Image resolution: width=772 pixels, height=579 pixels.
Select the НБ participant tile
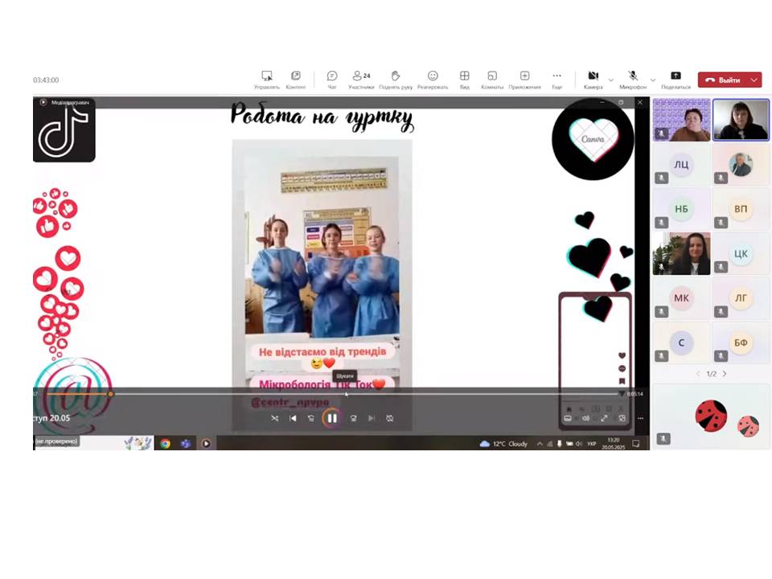point(681,209)
